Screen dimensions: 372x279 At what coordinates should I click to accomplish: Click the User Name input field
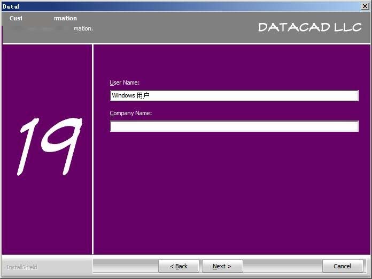[x=234, y=95]
